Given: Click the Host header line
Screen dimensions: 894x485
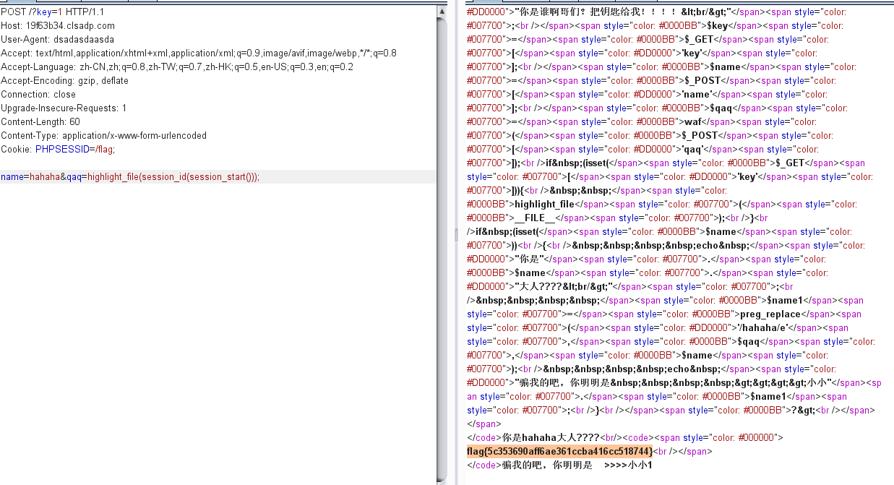Looking at the screenshot, I should tap(58, 26).
